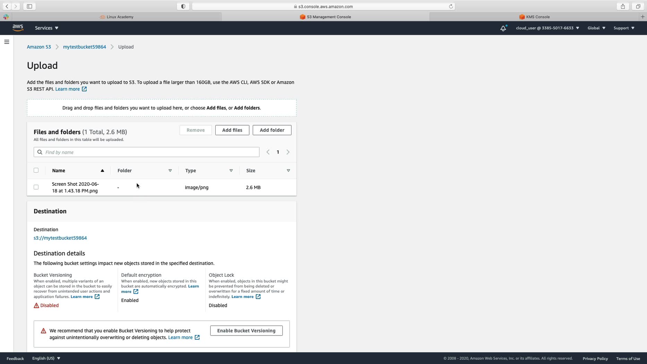The width and height of the screenshot is (647, 364).
Task: Click the warning triangle next to Disabled
Action: [36, 305]
